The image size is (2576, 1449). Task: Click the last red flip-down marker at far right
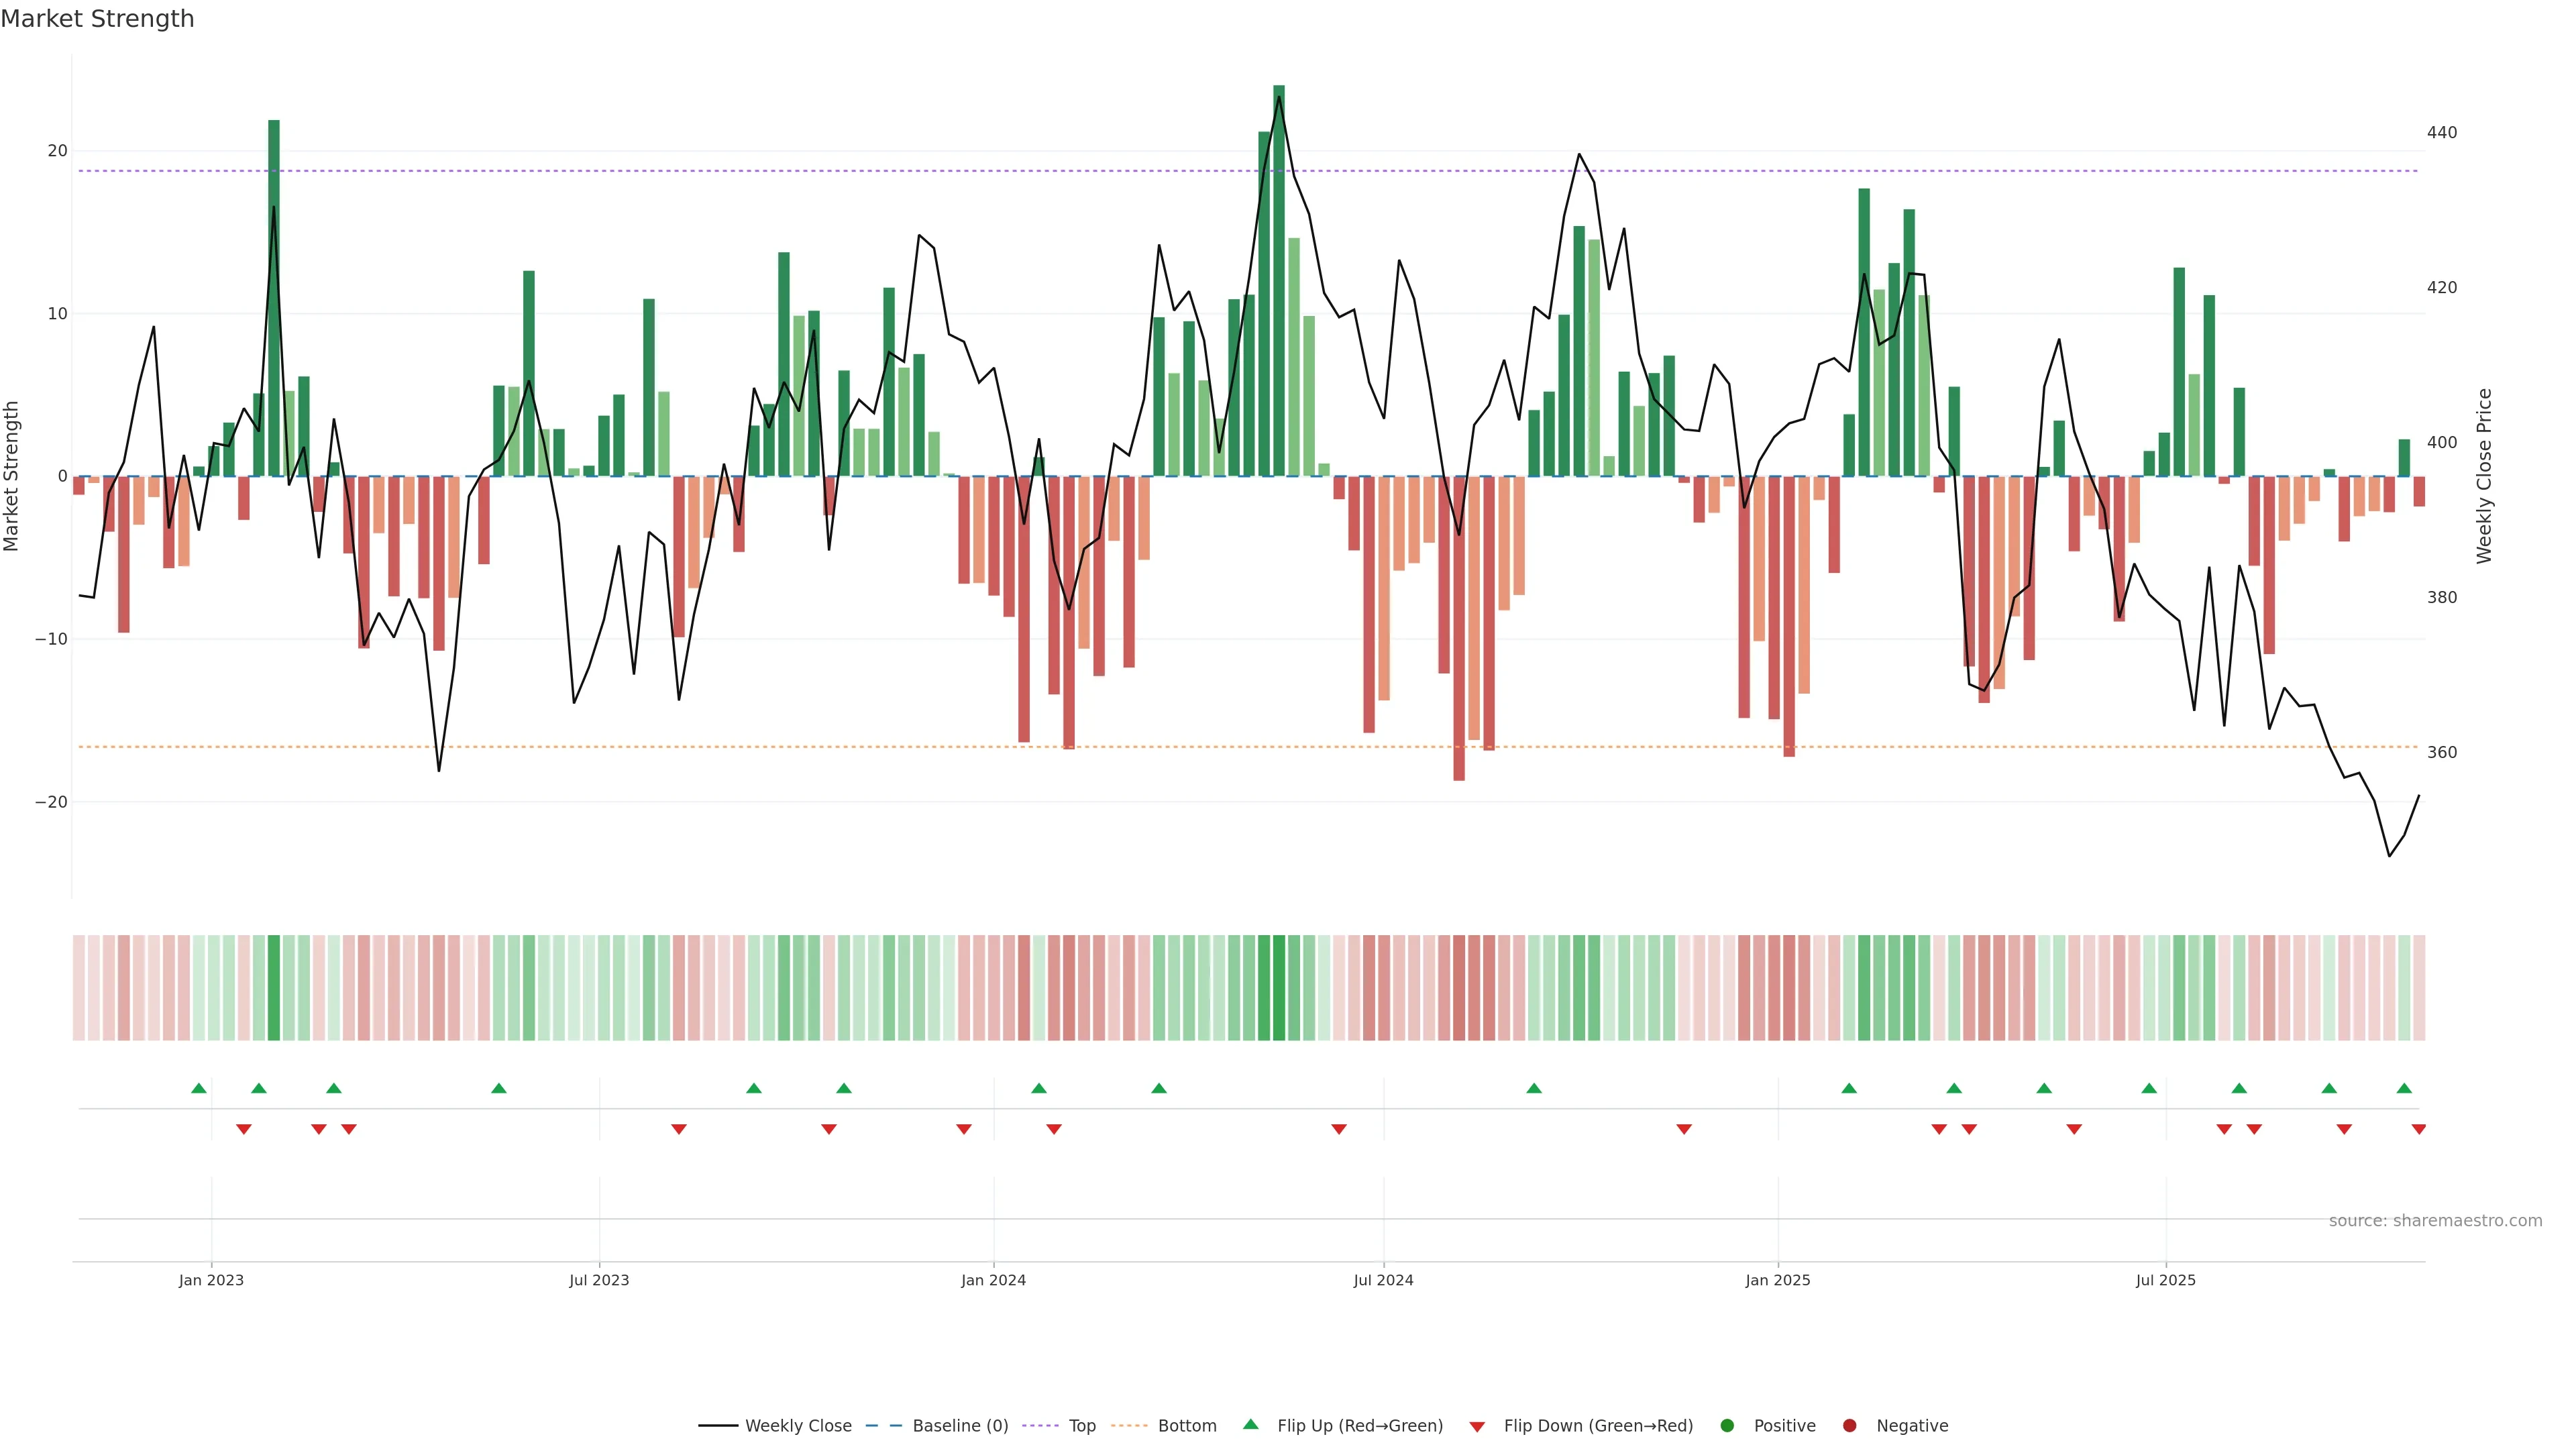point(2418,1129)
